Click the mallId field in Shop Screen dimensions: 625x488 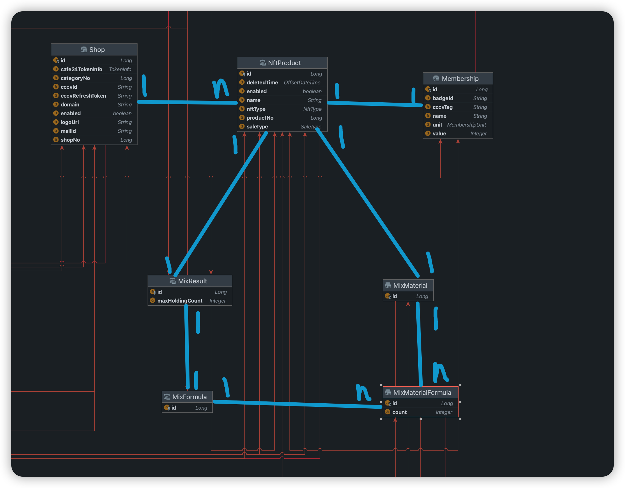94,131
